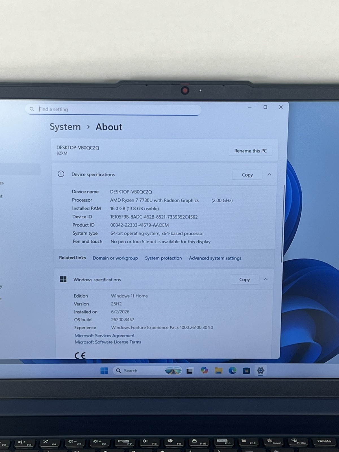Click the taskbar Search box

(147, 371)
